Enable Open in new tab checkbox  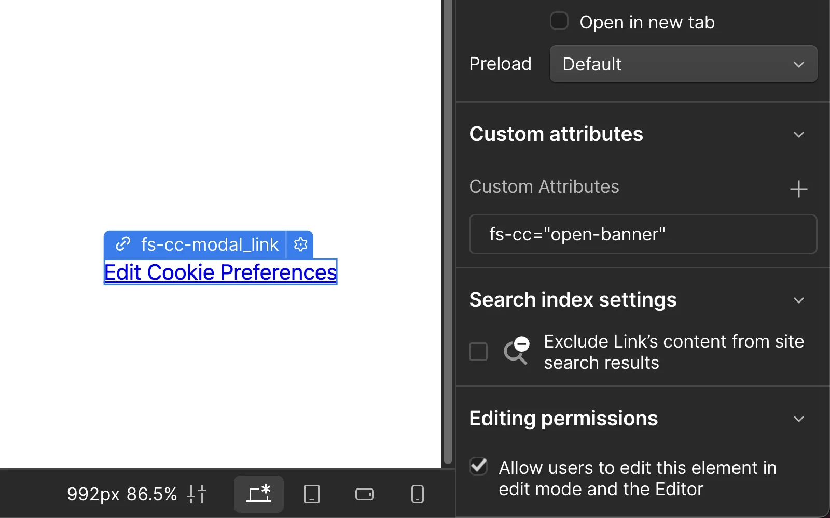click(559, 22)
